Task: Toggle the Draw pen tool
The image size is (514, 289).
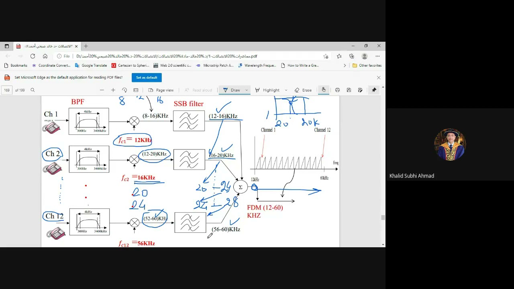Action: pos(231,90)
